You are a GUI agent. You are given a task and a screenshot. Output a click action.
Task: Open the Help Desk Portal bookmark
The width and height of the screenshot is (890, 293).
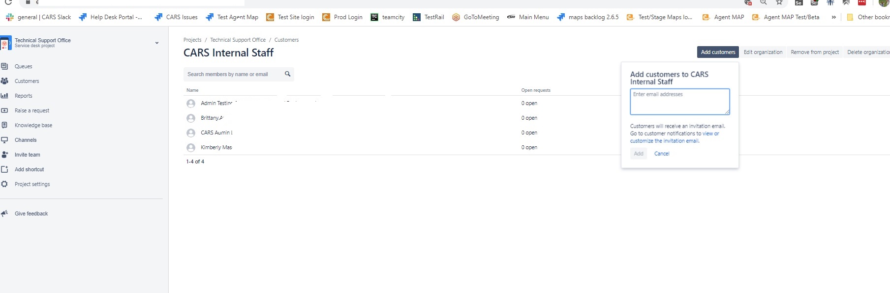[x=111, y=17]
